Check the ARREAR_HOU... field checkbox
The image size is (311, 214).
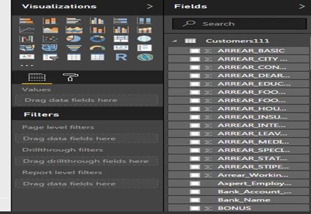click(x=195, y=109)
